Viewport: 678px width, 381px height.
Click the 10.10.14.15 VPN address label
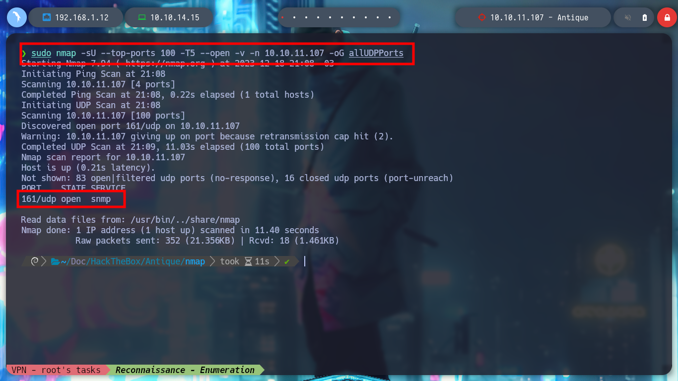175,17
